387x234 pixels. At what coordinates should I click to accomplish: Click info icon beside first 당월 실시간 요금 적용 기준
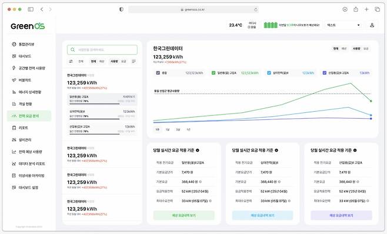click(198, 150)
